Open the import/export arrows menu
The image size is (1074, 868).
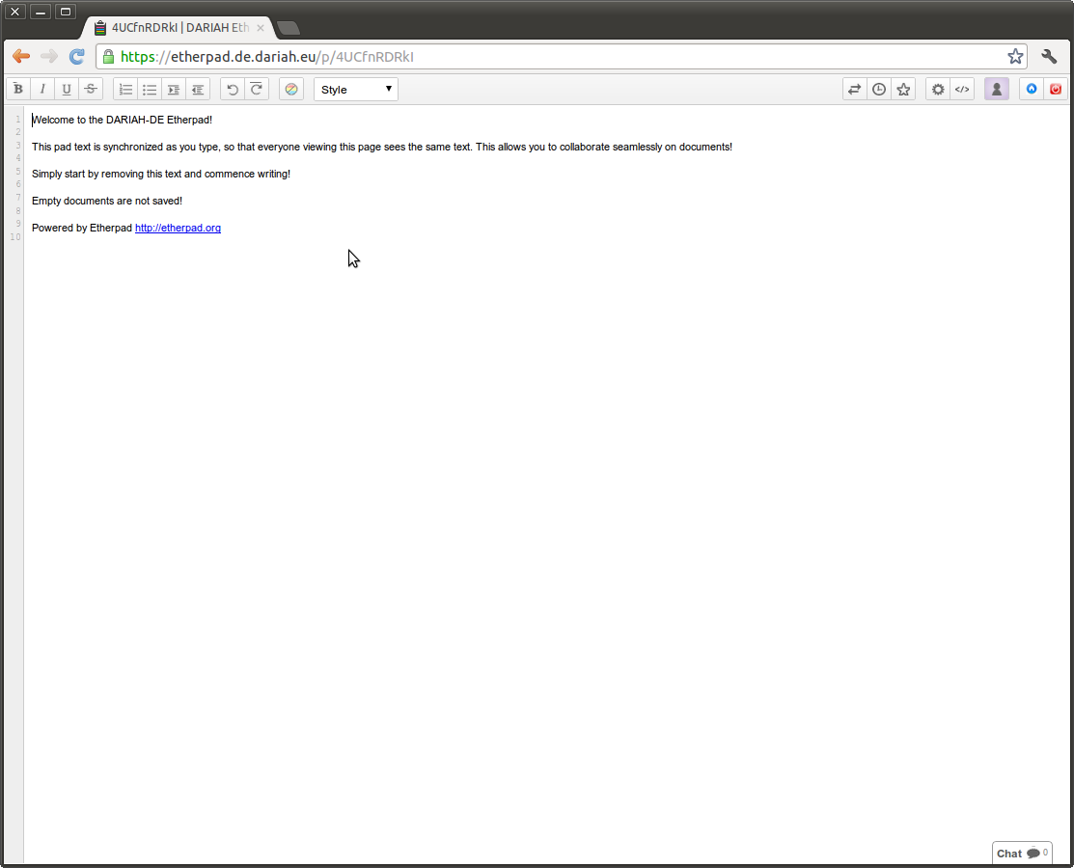point(854,90)
